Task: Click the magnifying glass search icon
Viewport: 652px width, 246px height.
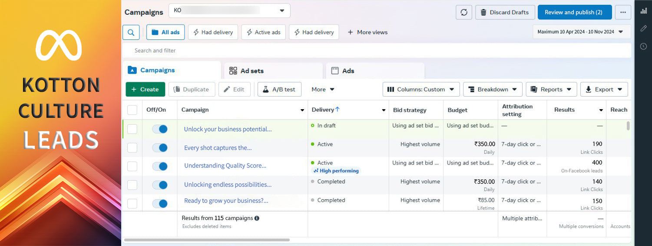Action: coord(131,32)
